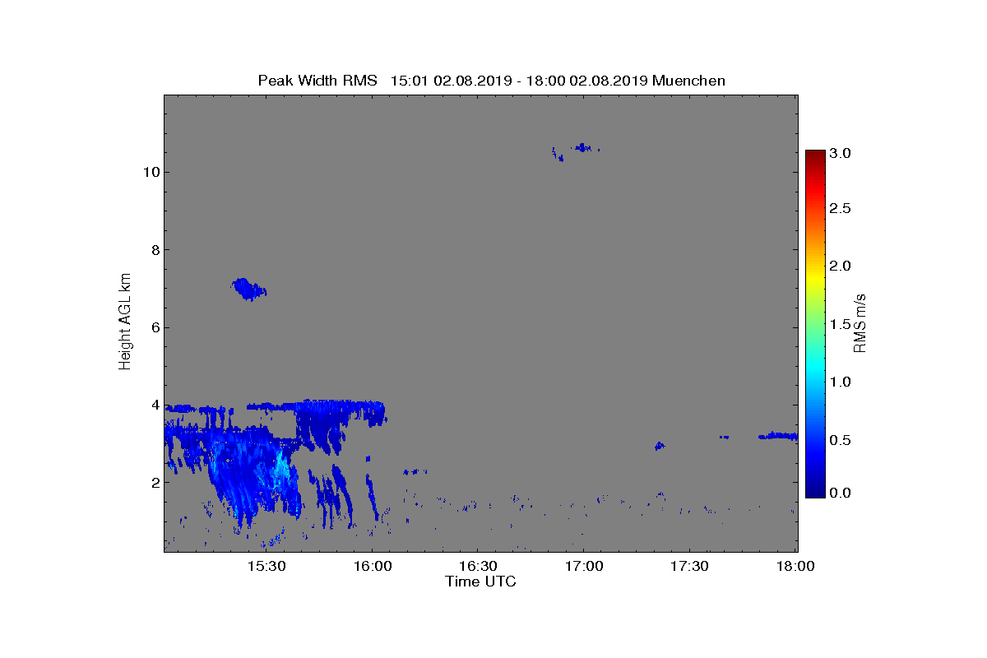Click the height tick label 8
Image resolution: width=987 pixels, height=658 pixels.
tap(154, 250)
